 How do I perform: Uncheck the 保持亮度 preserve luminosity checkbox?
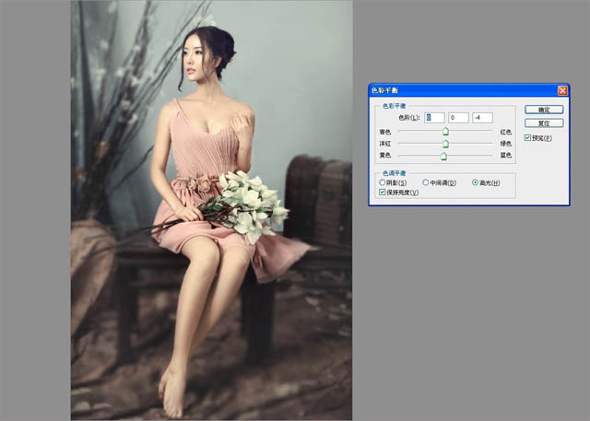(382, 193)
